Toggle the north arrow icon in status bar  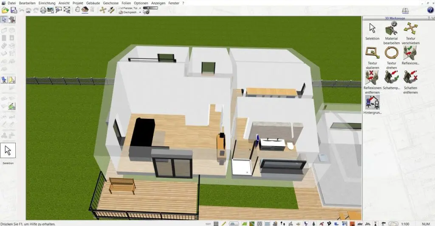click(376, 223)
